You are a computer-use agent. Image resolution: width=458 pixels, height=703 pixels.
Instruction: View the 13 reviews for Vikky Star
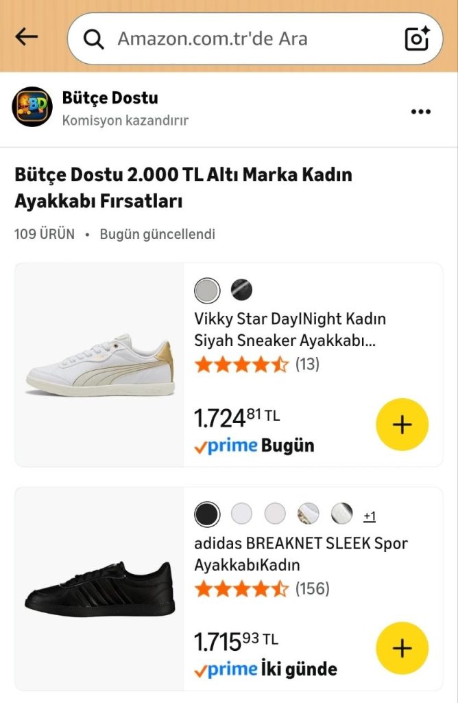307,365
